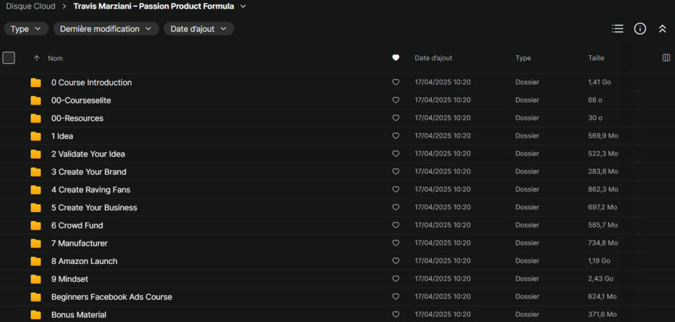
Task: Open the Type filter dropdown
Action: point(26,29)
